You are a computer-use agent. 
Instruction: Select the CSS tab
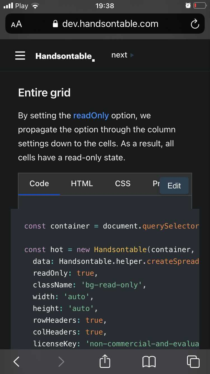122,183
